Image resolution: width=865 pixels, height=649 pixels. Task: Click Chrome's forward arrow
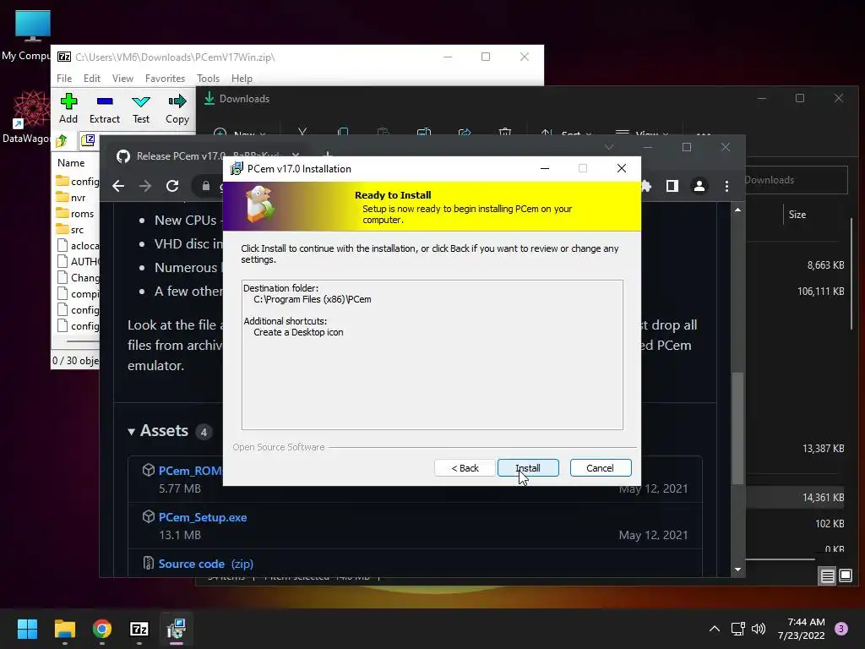click(145, 186)
